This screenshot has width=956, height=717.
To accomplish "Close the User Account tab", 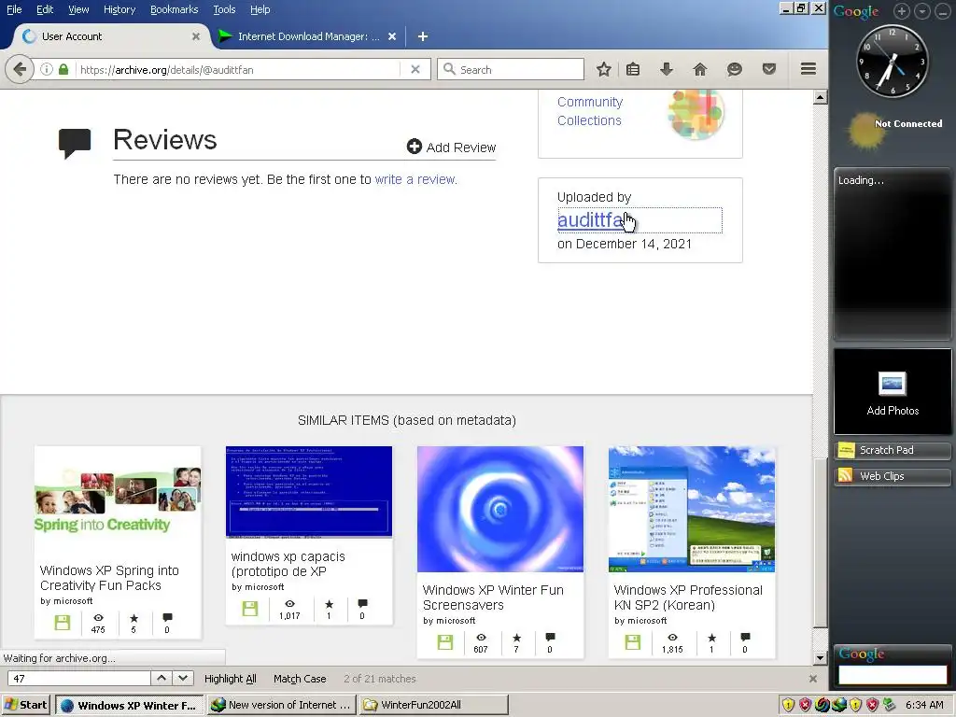I will [x=196, y=36].
